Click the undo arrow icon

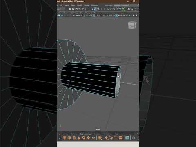(x=80, y=9)
